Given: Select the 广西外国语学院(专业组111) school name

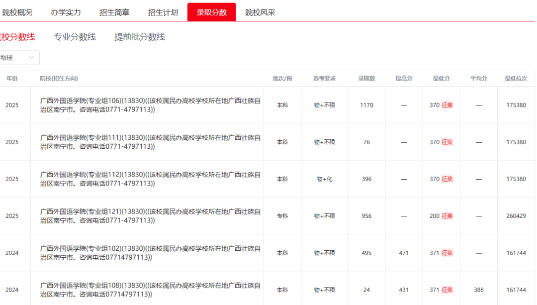Looking at the screenshot, I should [150, 142].
